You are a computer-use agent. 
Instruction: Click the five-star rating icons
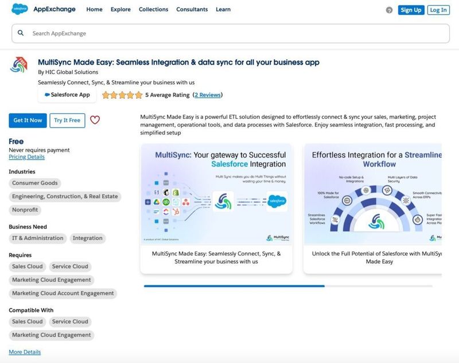(122, 95)
